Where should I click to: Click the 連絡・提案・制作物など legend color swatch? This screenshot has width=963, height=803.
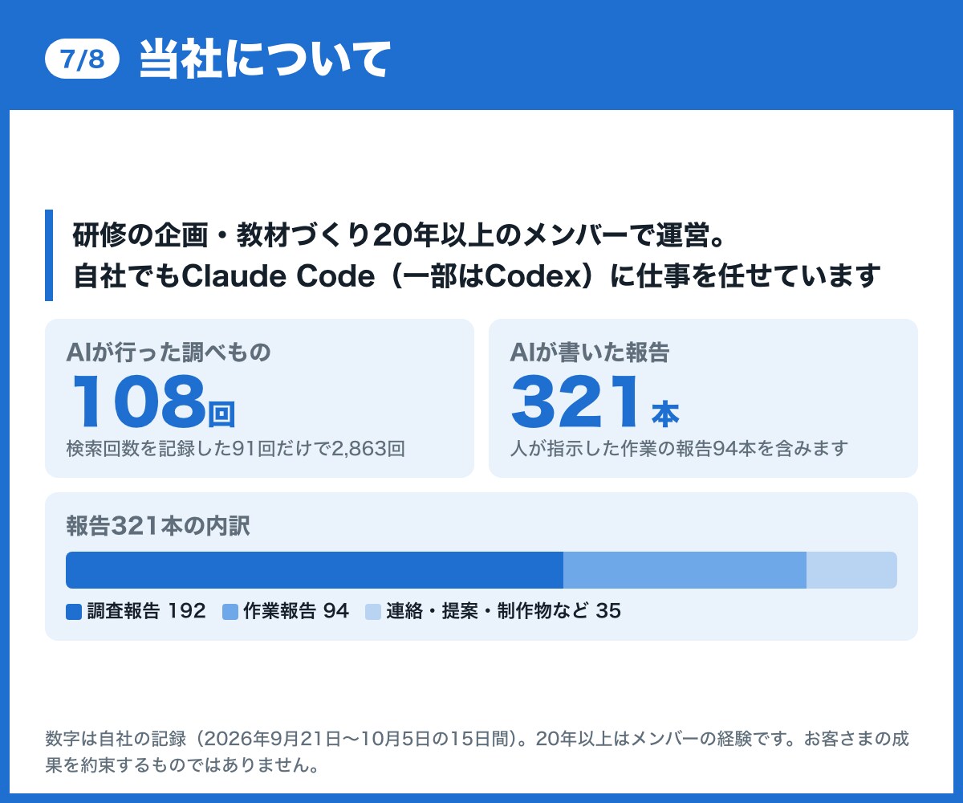(373, 612)
